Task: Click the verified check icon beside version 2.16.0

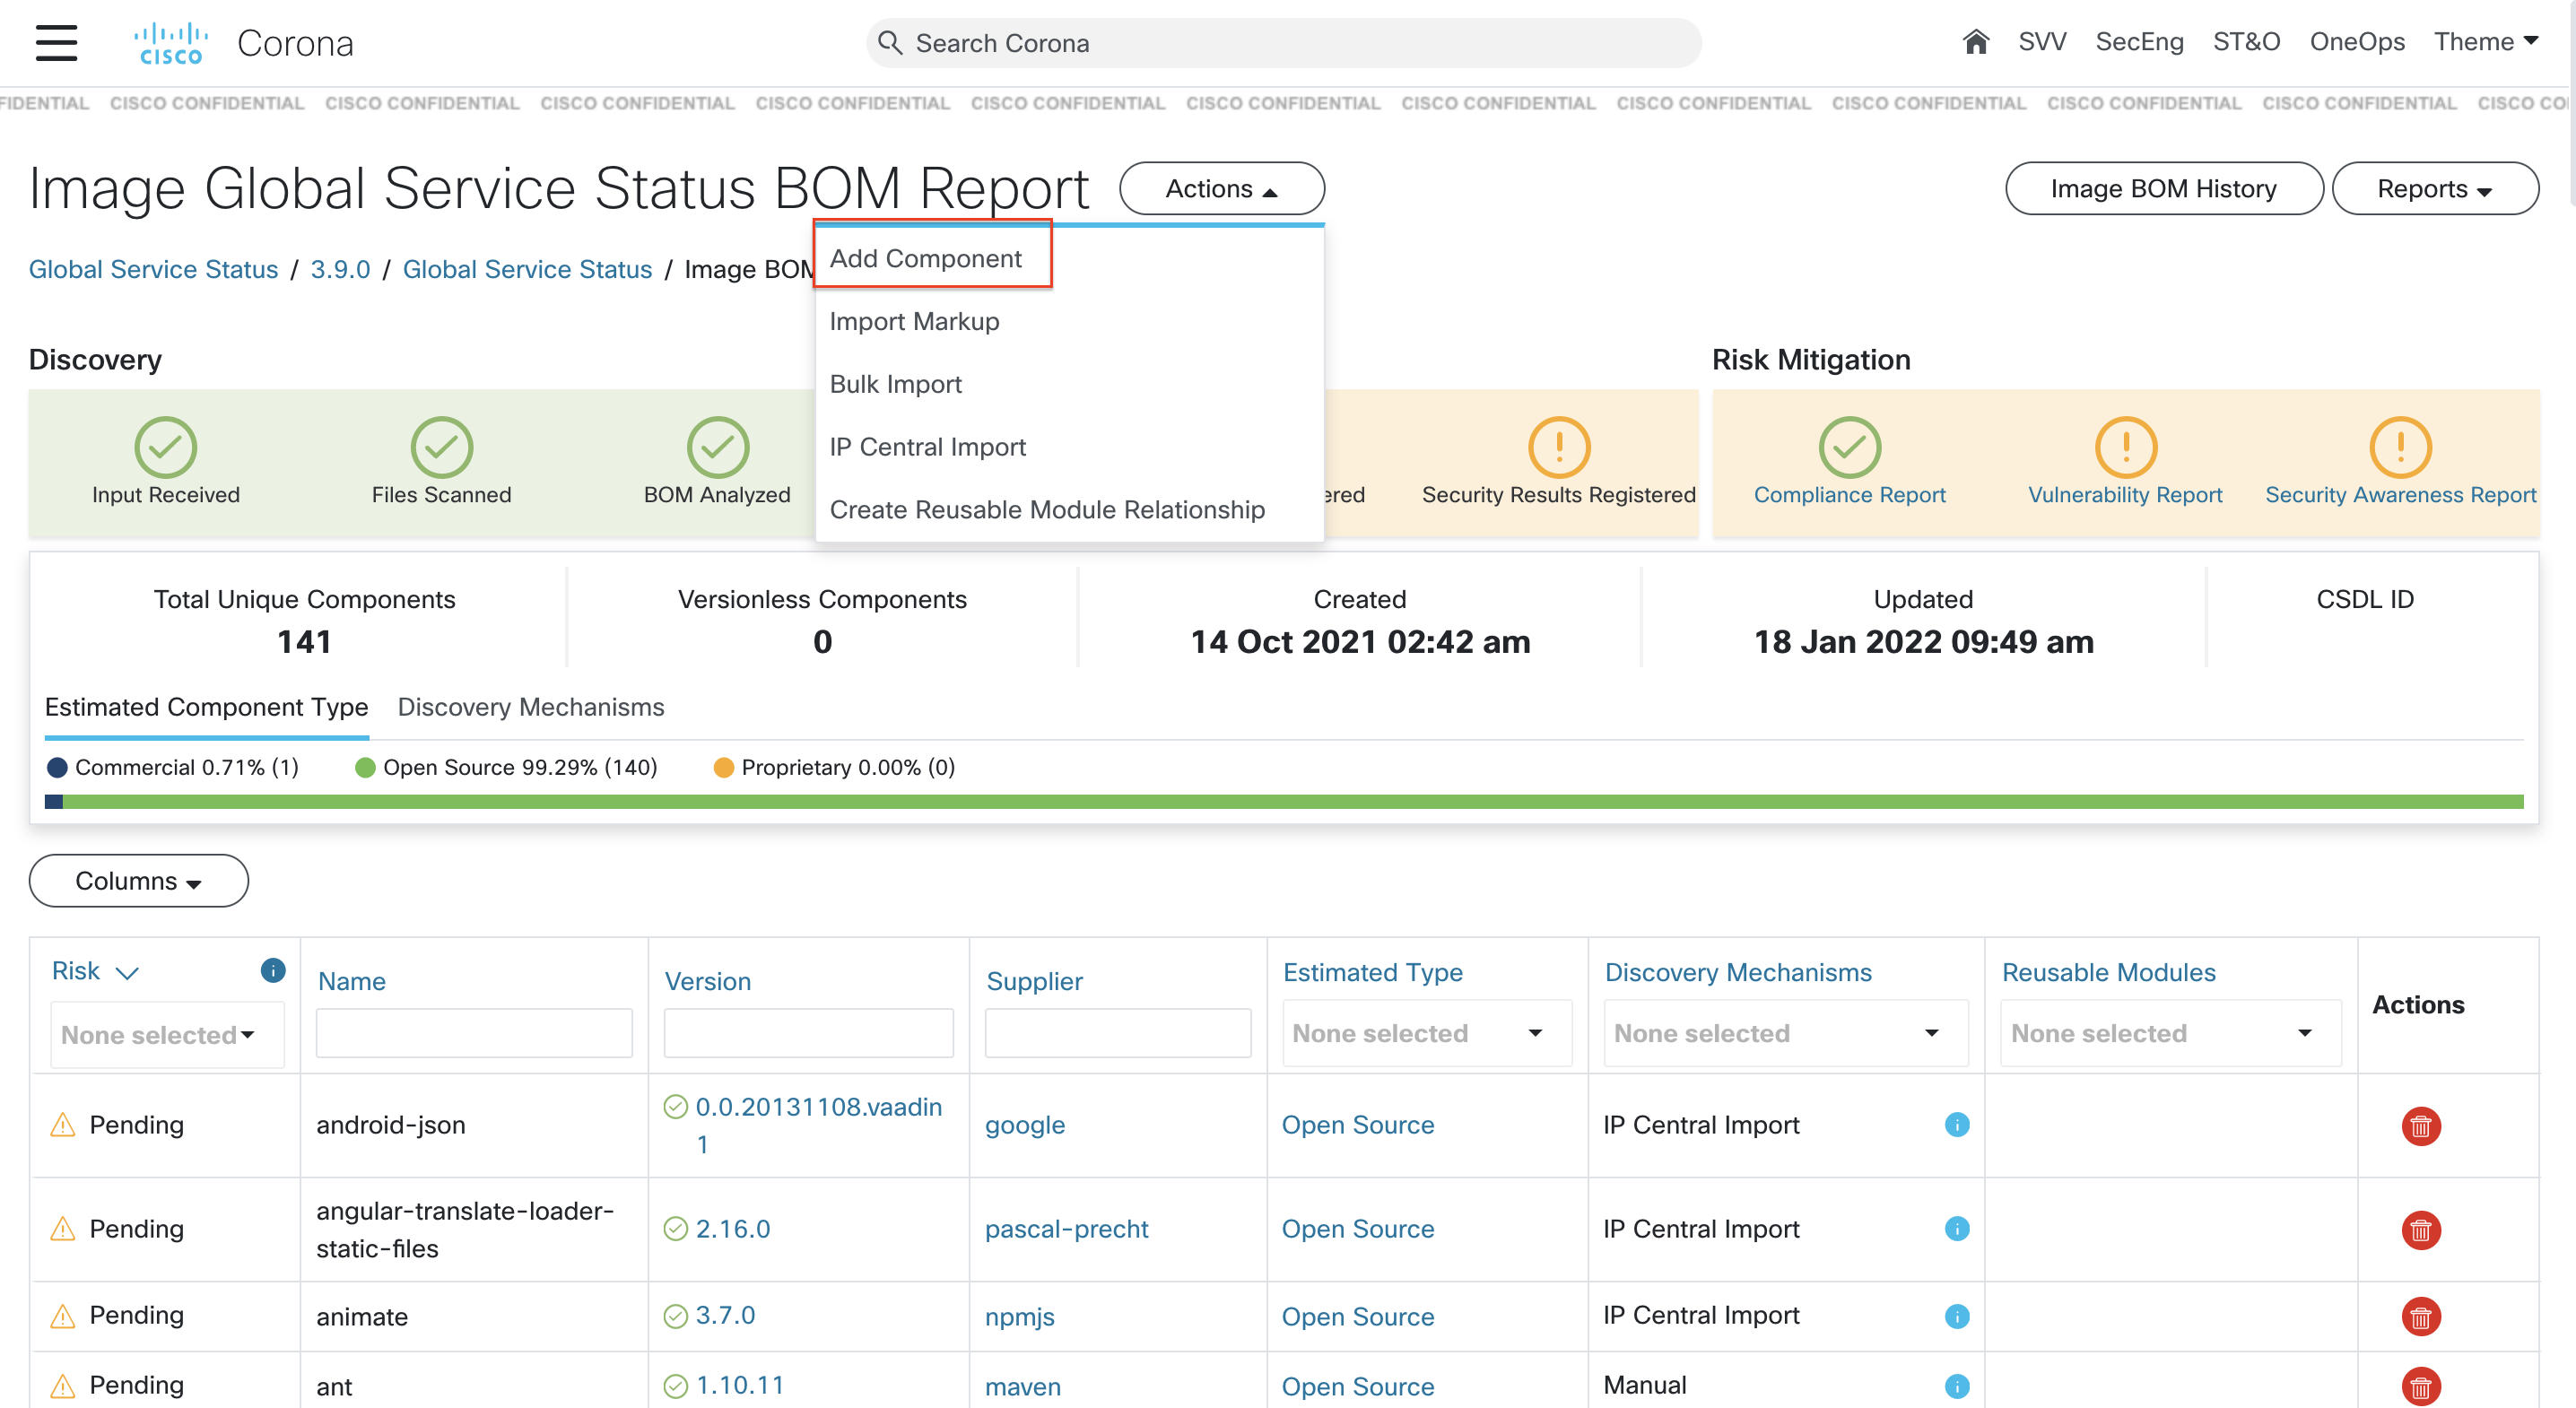Action: (676, 1229)
